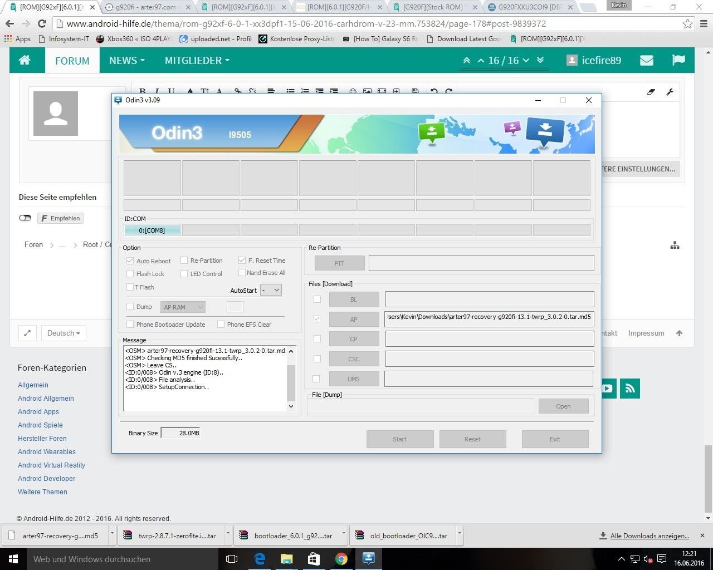This screenshot has height=570, width=713.
Task: Click the sitemap icon on breadcrumb bar
Action: 675,245
